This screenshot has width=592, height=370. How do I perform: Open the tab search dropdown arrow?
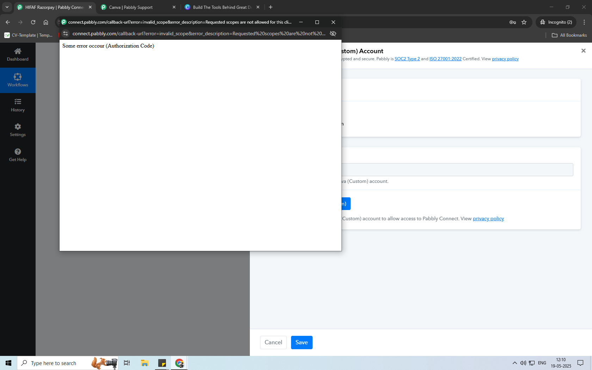pyautogui.click(x=7, y=7)
